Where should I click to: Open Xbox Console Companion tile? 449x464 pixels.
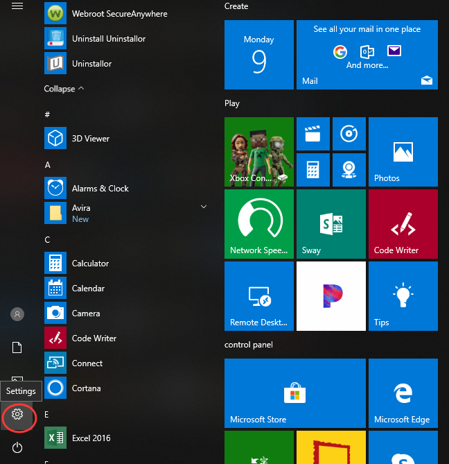pos(259,152)
